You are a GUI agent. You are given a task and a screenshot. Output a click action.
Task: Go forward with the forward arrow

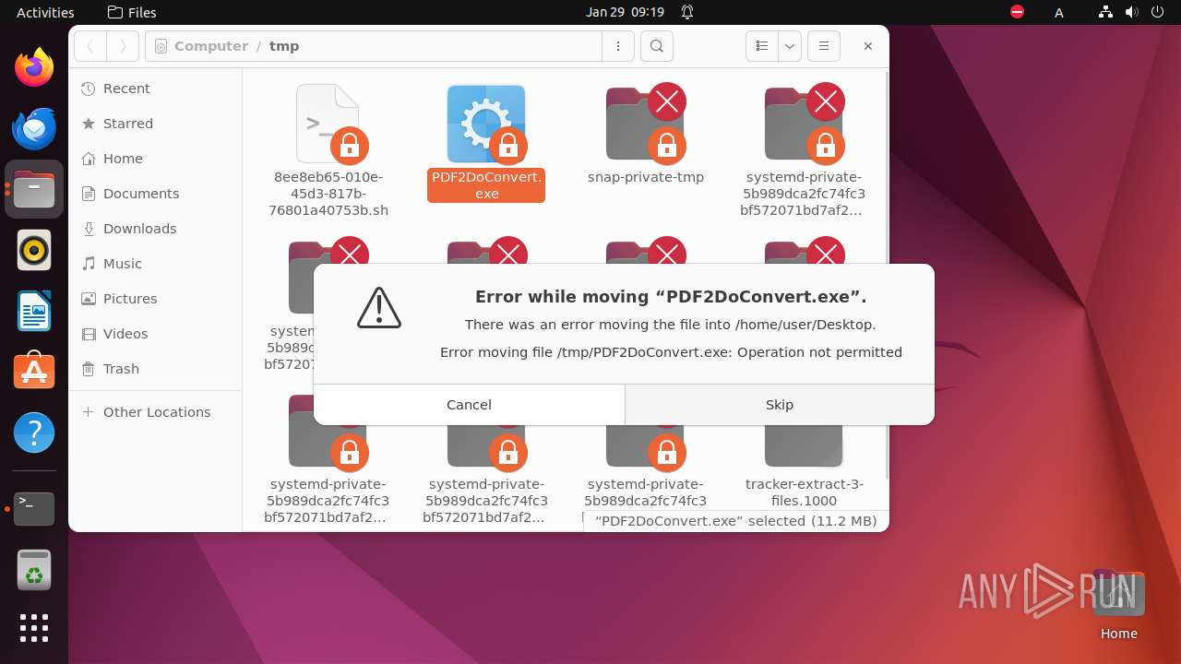click(123, 46)
